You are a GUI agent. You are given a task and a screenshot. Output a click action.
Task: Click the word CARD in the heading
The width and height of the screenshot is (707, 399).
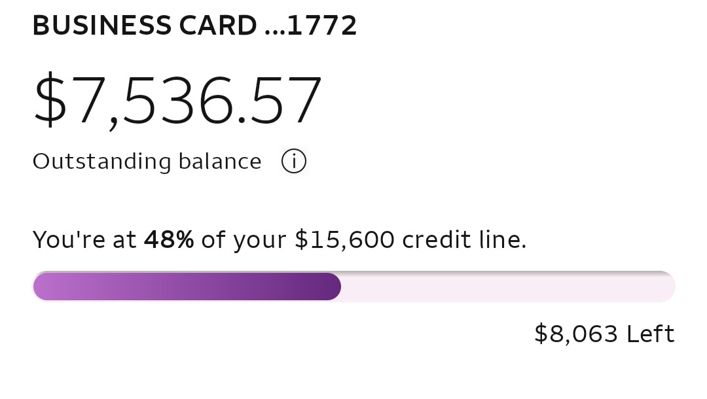[x=218, y=26]
